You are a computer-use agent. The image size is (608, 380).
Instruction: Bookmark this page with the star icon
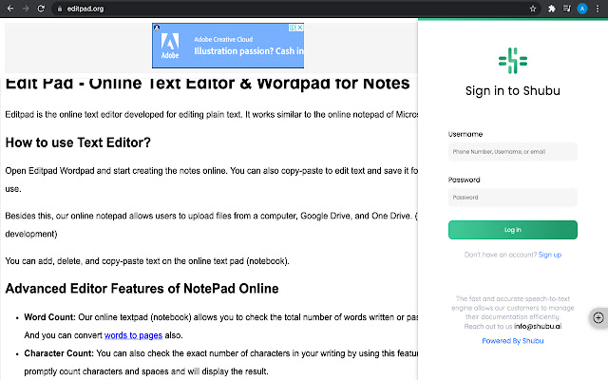(533, 9)
